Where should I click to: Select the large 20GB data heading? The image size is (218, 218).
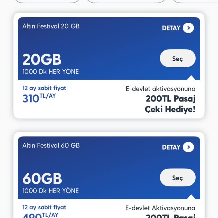point(42,60)
